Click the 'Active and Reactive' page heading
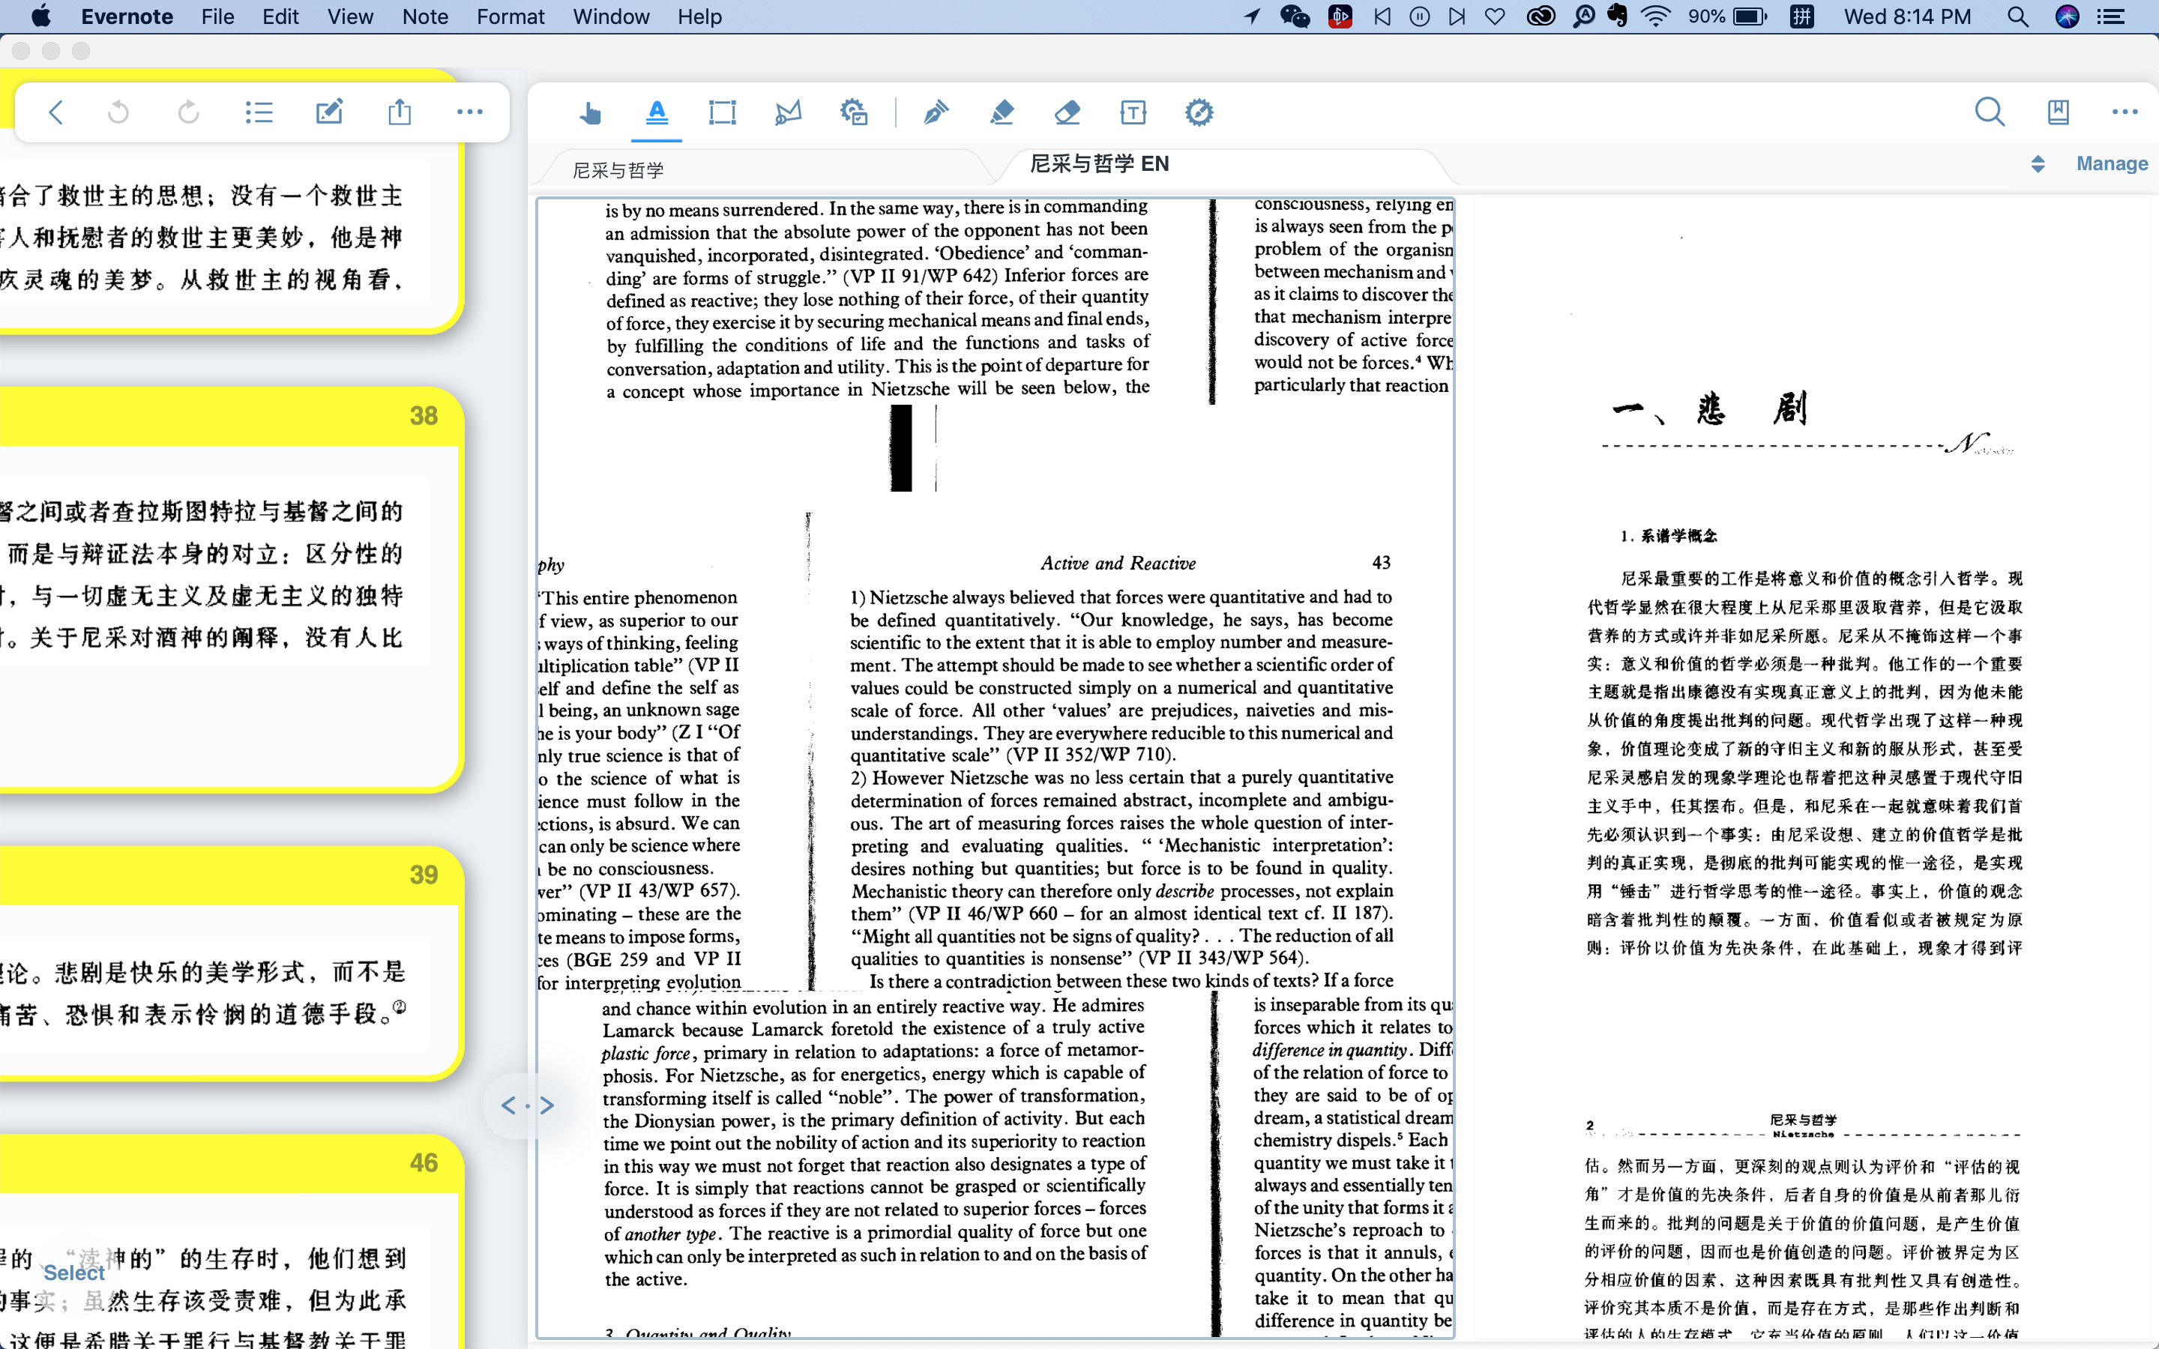Viewport: 2159px width, 1349px height. pyautogui.click(x=1118, y=563)
